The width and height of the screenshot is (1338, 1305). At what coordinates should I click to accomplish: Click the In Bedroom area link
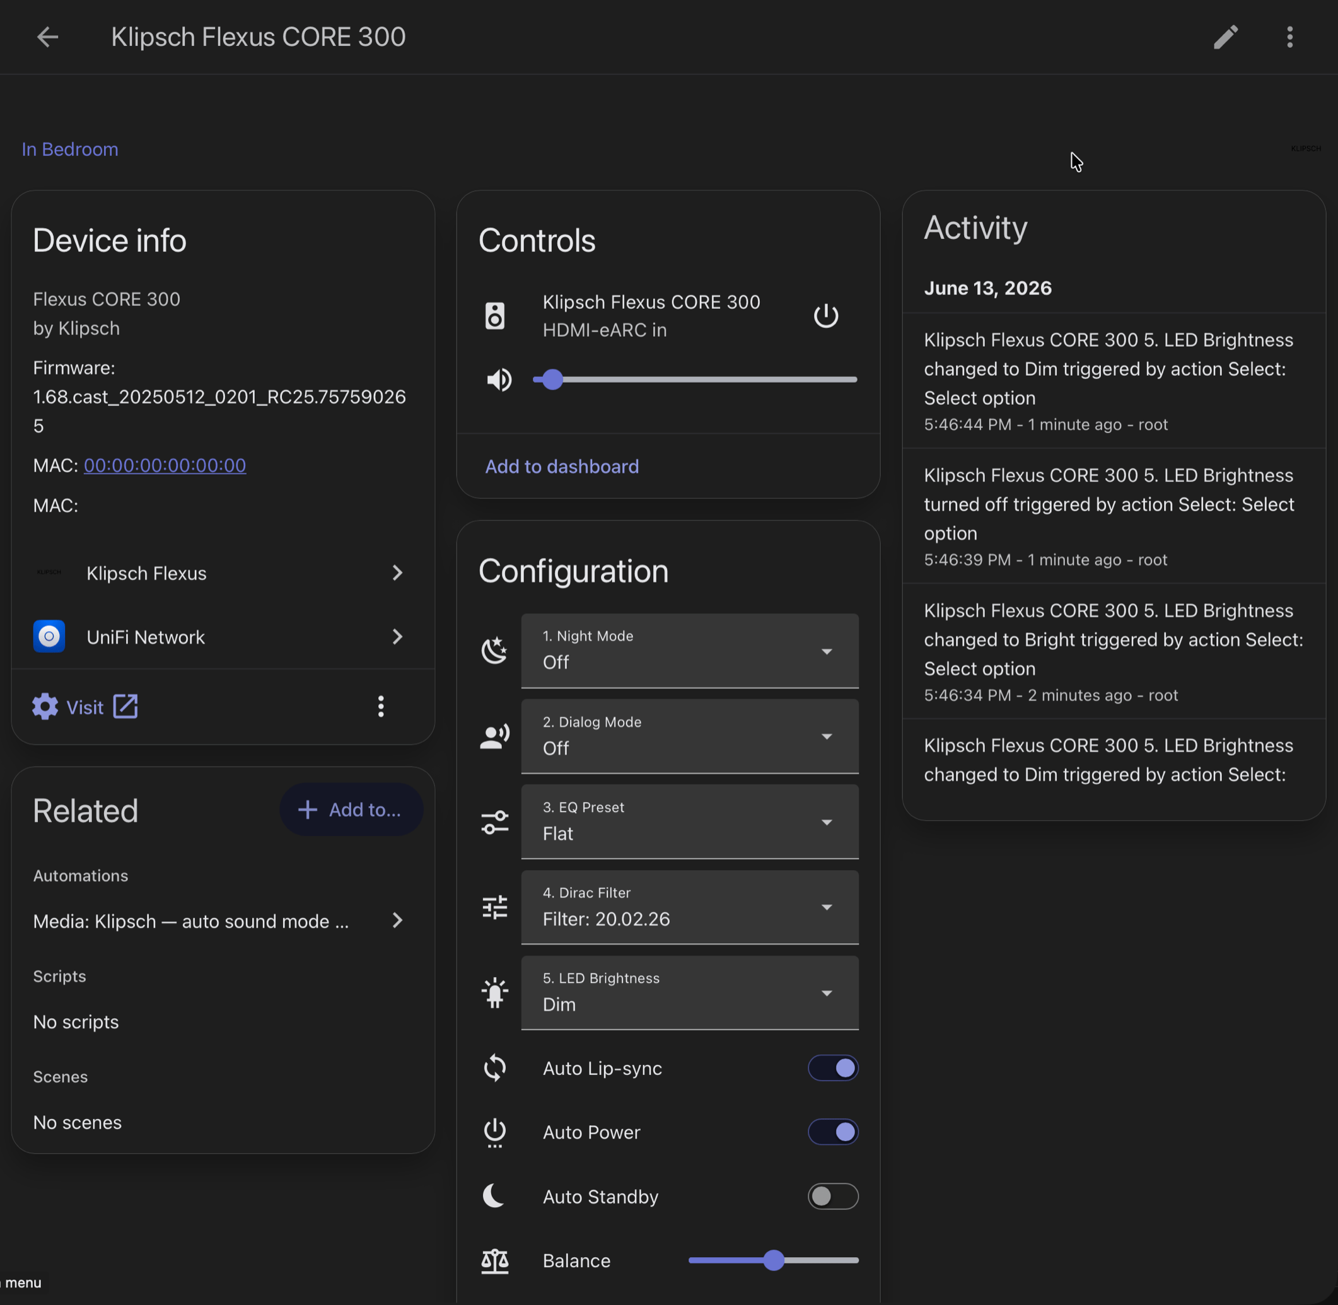pos(70,149)
